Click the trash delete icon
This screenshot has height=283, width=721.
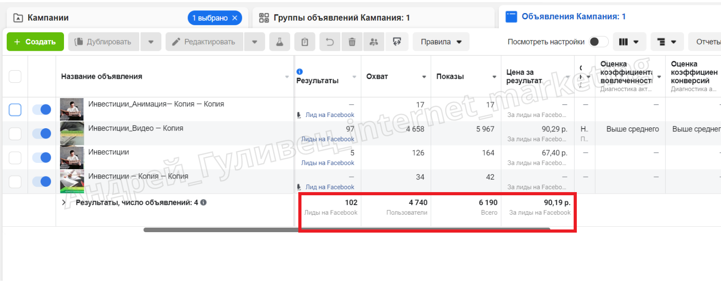[x=352, y=42]
